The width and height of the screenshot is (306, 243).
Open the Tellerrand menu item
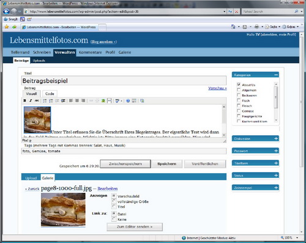(x=20, y=52)
